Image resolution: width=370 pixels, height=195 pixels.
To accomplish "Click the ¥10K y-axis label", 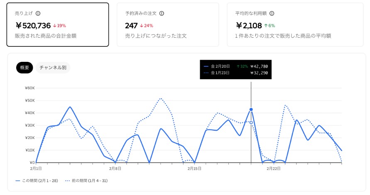I will pos(30,150).
